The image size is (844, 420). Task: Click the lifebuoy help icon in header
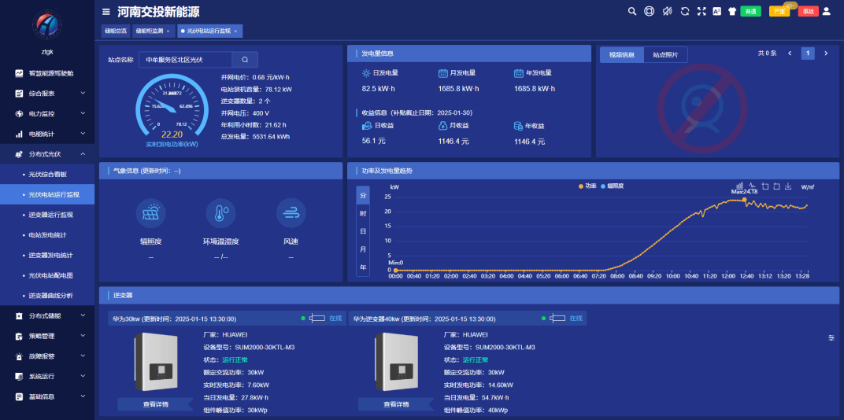click(x=650, y=11)
